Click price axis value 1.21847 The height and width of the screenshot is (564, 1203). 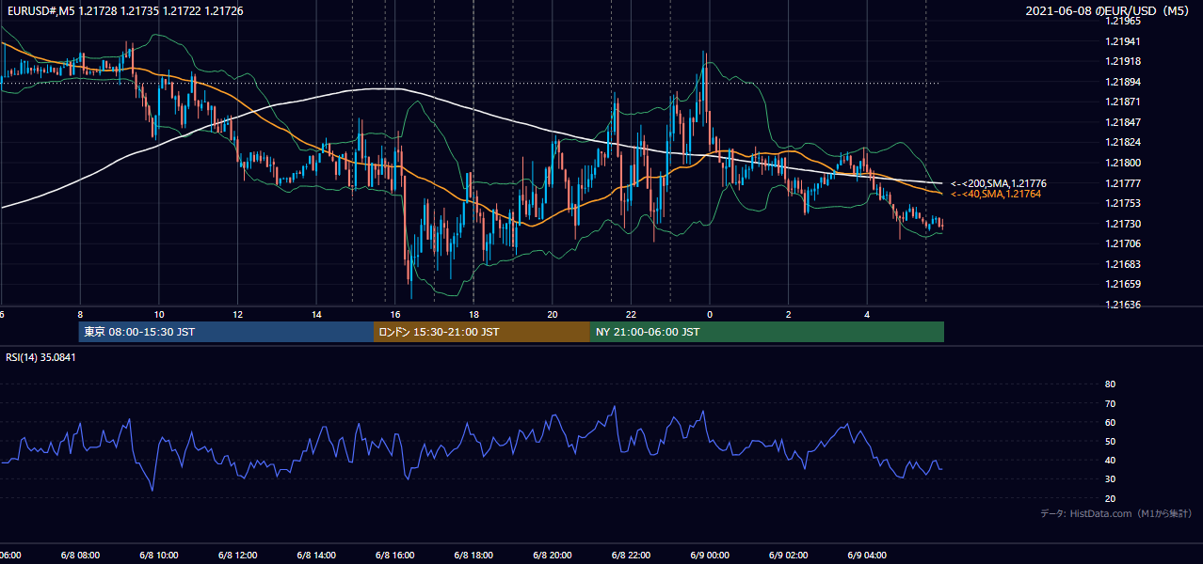(x=1123, y=122)
